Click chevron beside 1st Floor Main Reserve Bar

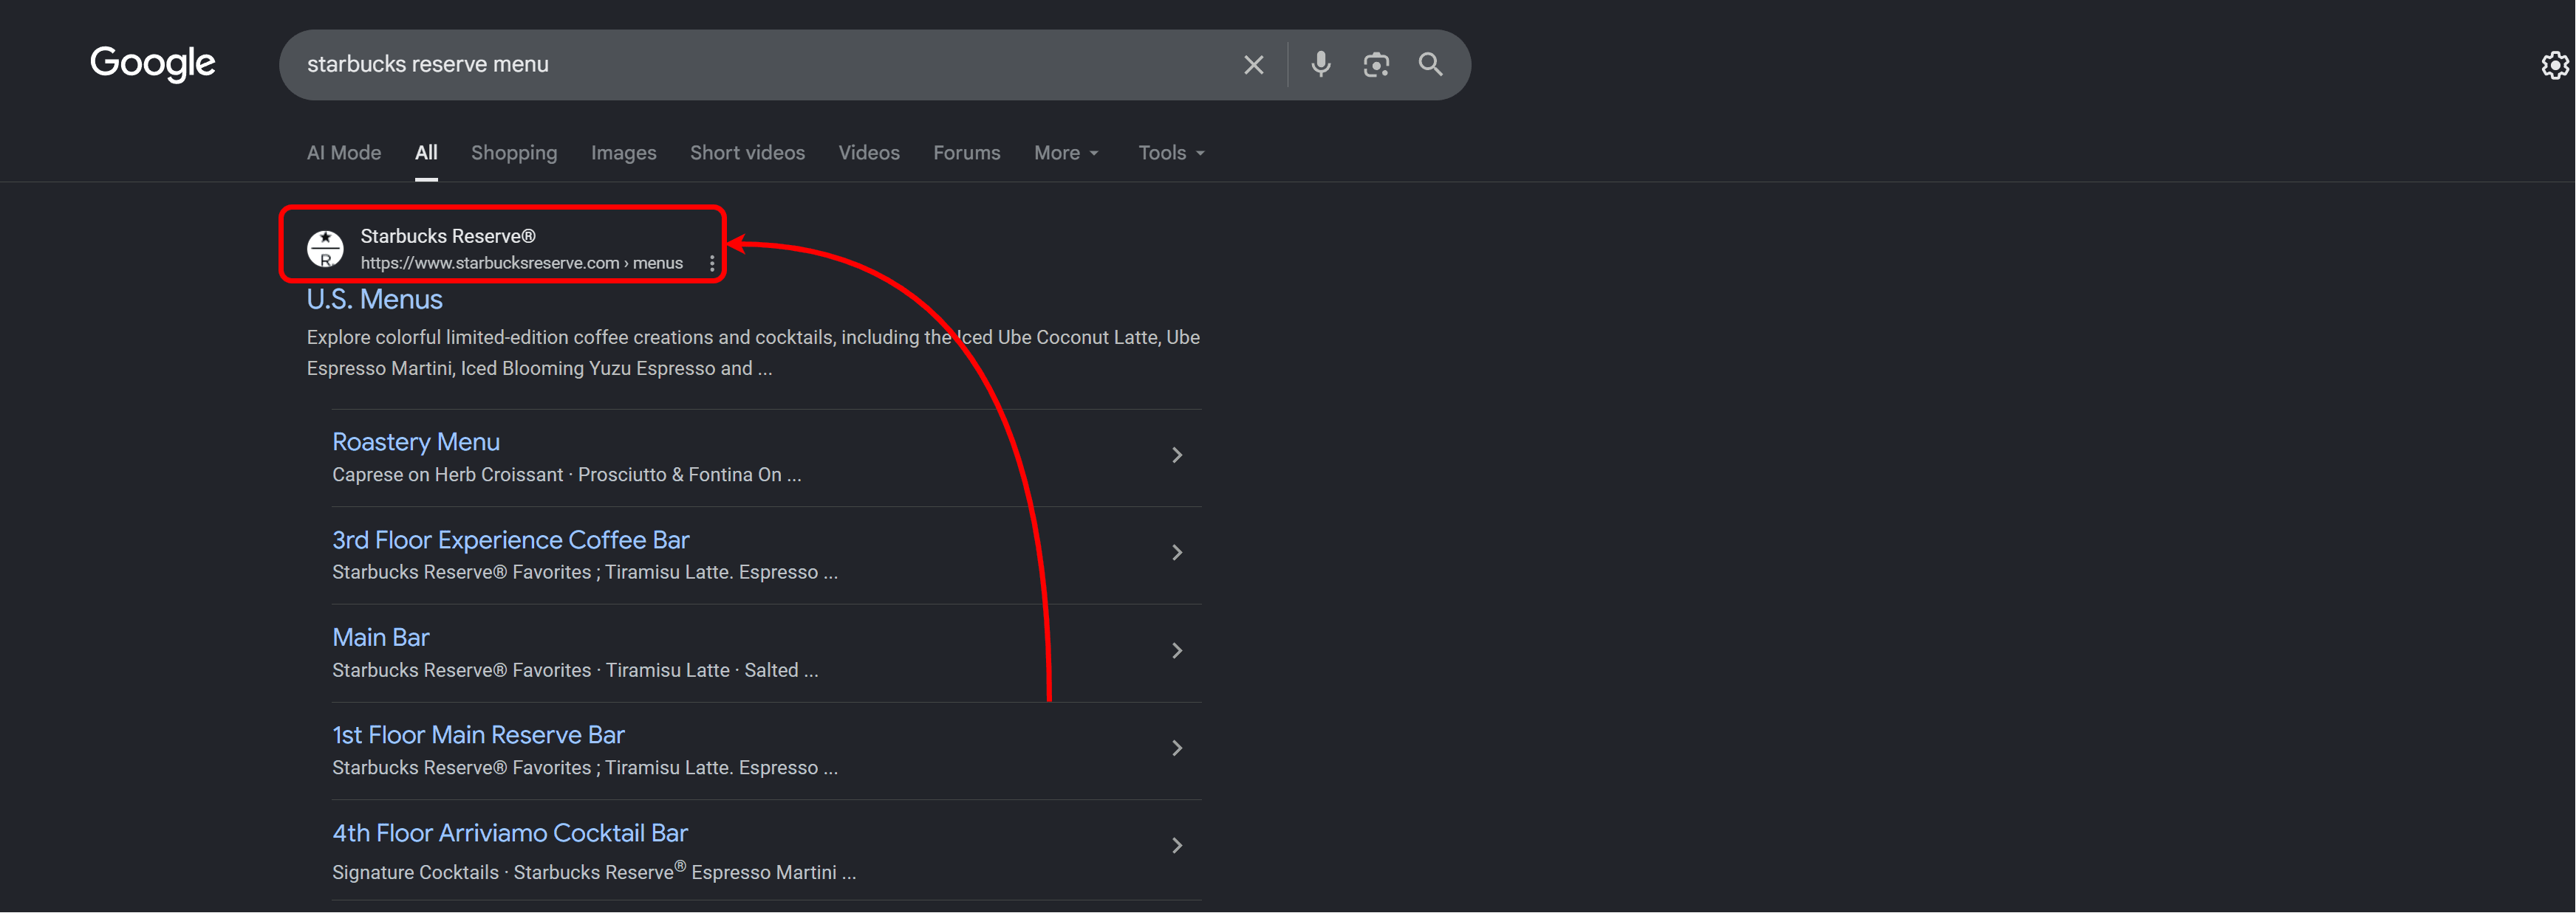[1177, 748]
